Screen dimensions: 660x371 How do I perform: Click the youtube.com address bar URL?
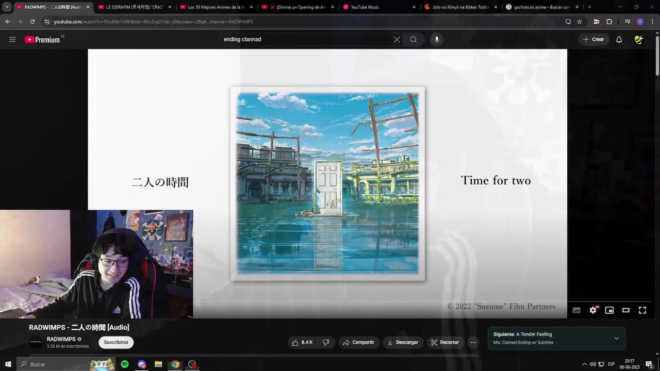point(153,22)
